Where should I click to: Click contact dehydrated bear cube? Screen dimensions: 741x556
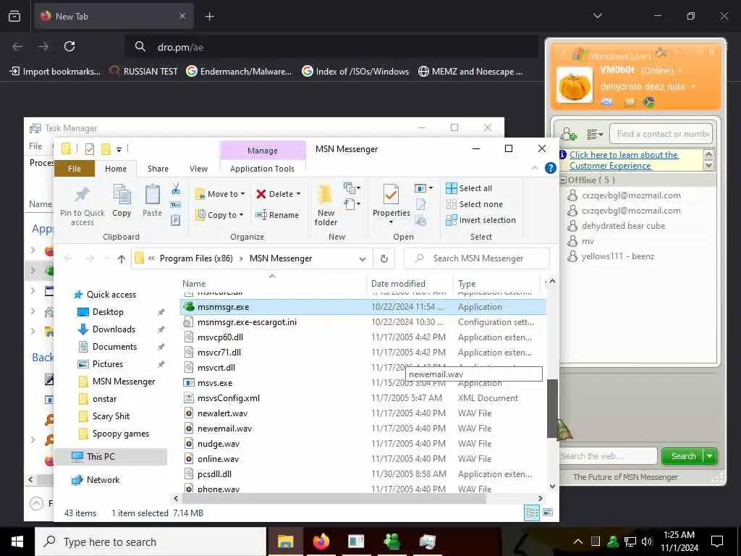pyautogui.click(x=623, y=226)
